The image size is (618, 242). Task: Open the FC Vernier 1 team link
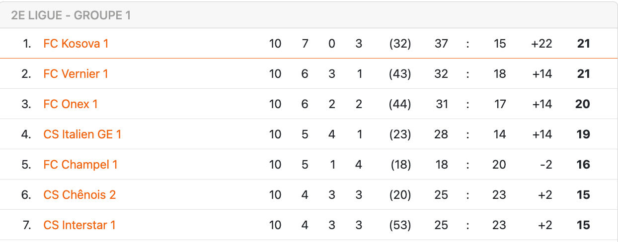coord(76,74)
